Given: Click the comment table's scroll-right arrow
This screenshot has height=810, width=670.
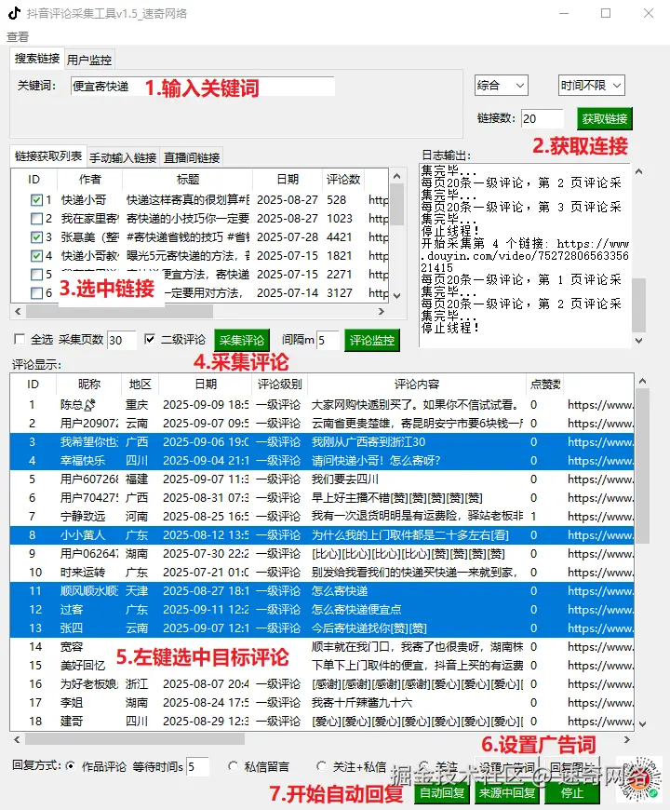Looking at the screenshot, I should 627,740.
